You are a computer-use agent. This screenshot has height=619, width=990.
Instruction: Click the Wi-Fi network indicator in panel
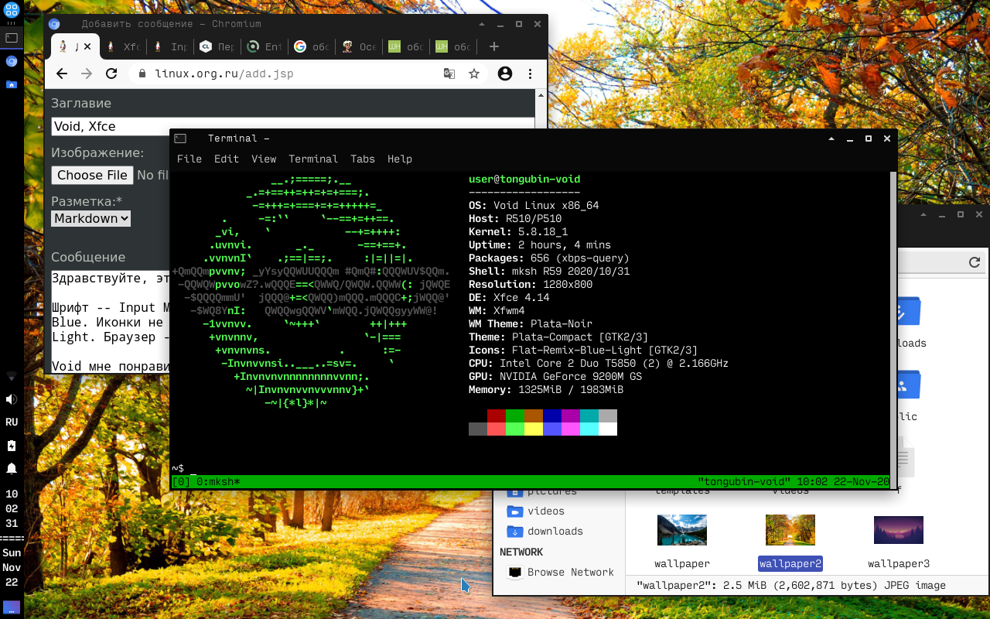[x=12, y=377]
